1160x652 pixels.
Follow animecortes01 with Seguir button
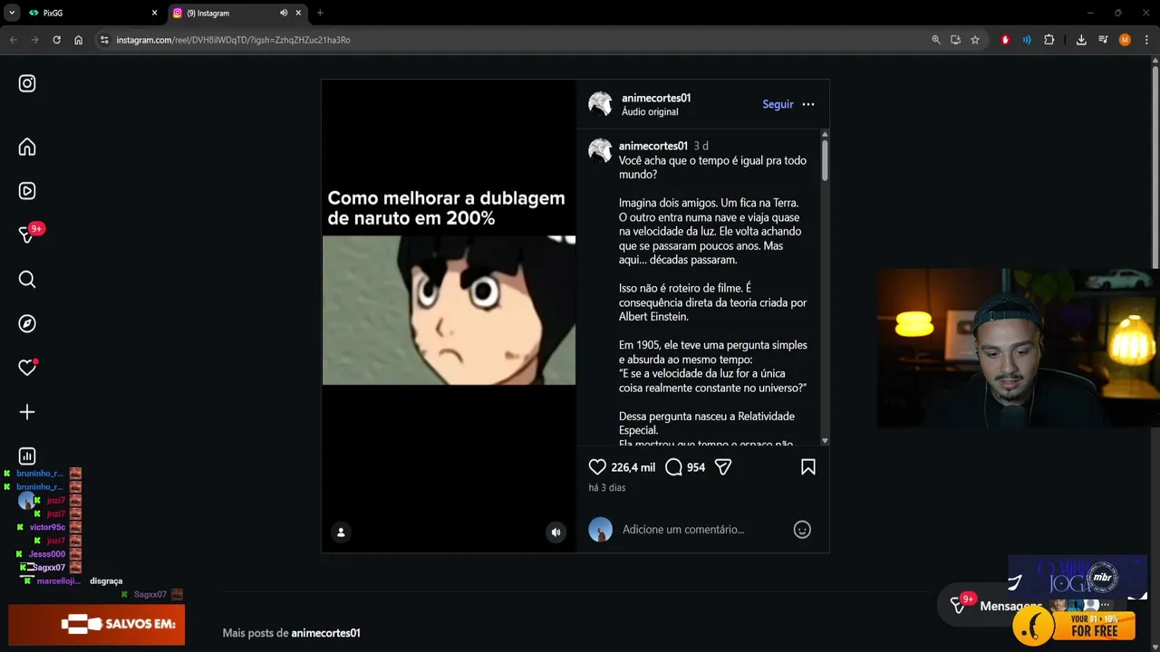(x=778, y=104)
